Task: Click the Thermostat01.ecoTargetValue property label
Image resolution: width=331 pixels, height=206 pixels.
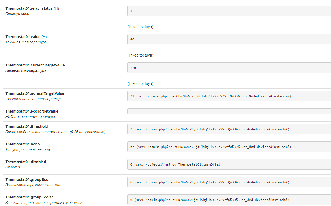Action: [32, 111]
